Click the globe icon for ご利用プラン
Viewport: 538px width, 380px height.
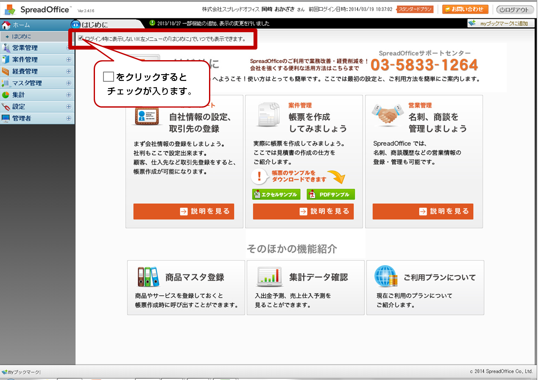tap(386, 277)
